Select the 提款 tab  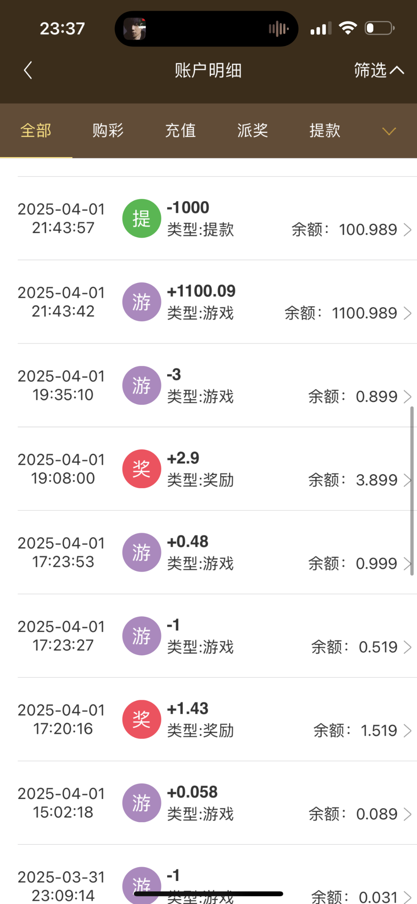click(x=325, y=131)
